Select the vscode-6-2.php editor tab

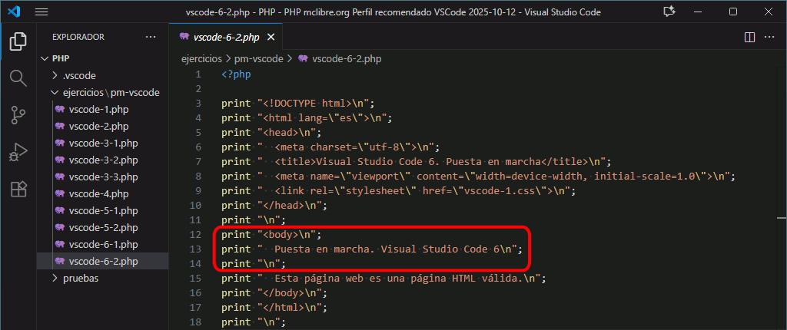coord(226,37)
